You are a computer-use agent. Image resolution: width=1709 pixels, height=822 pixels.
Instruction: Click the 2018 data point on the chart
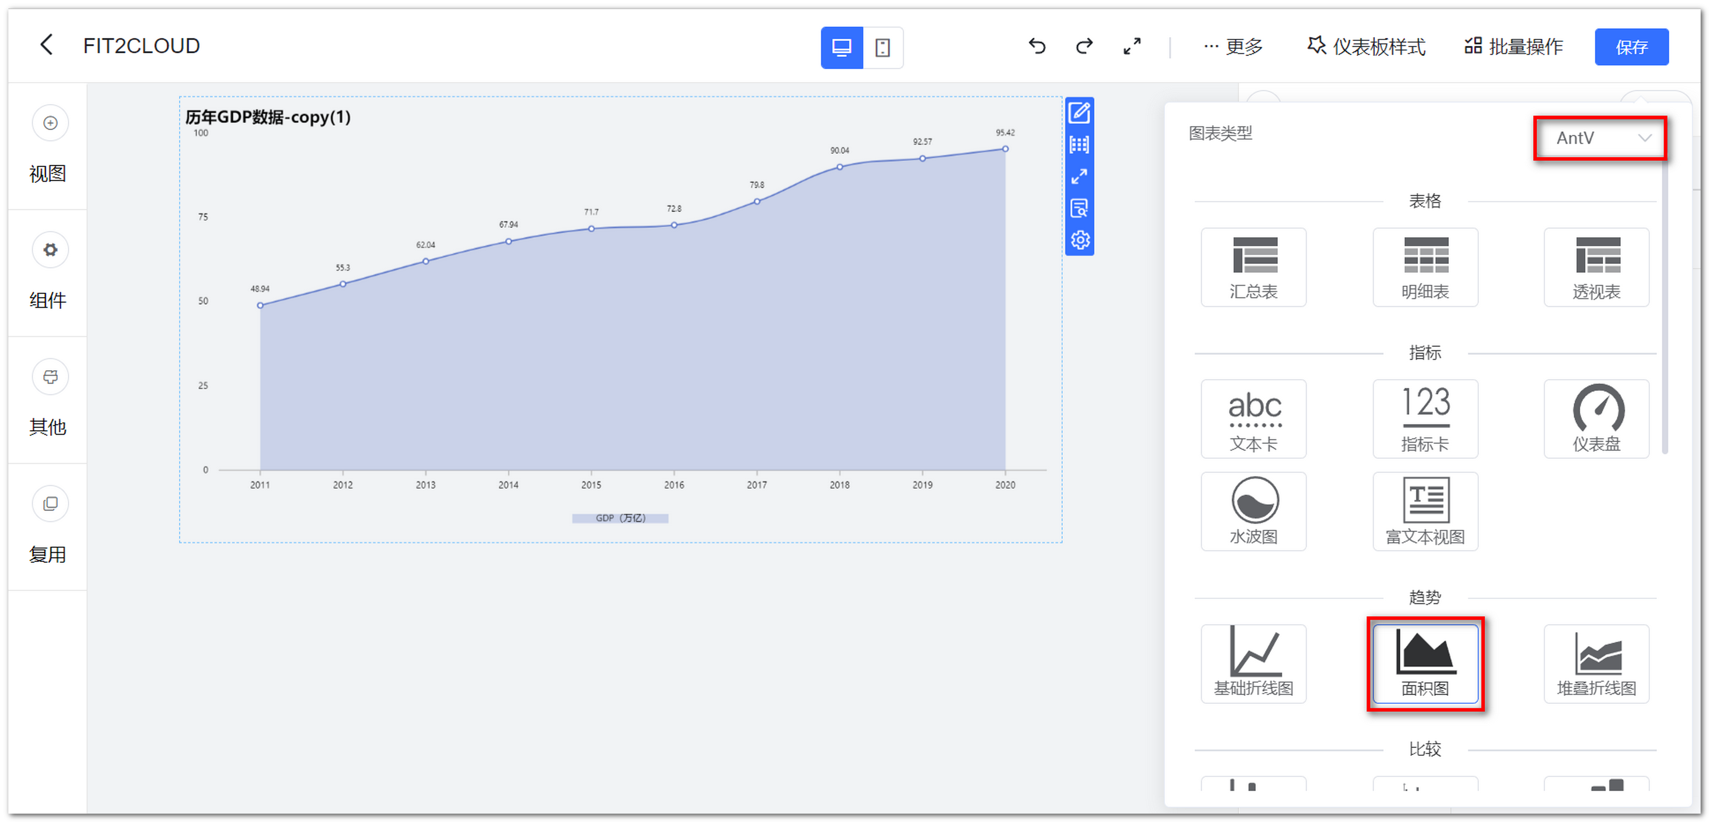pyautogui.click(x=839, y=167)
